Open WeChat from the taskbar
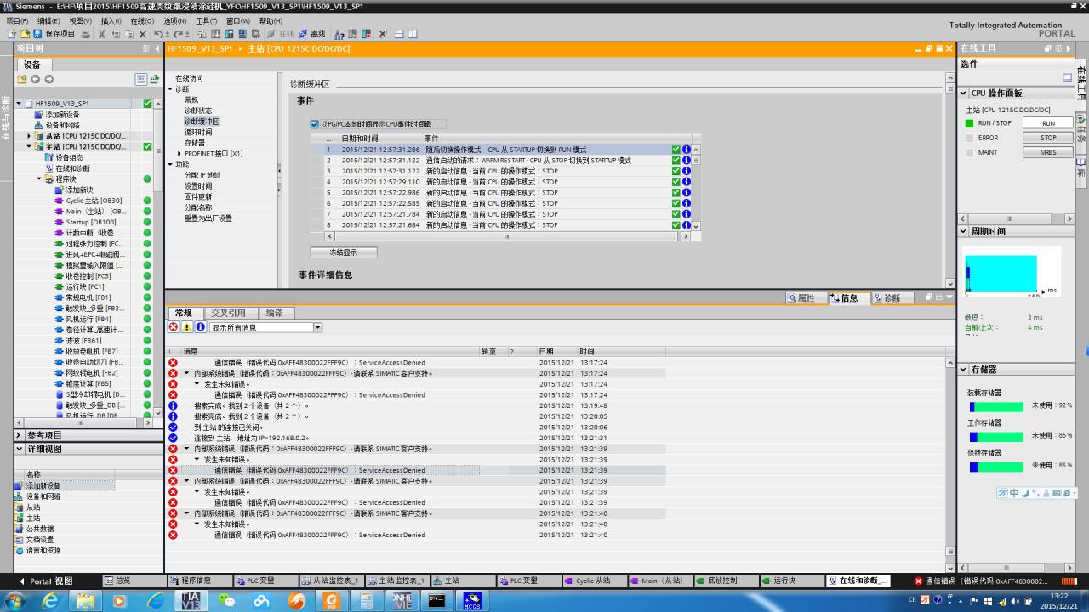1089x612 pixels. [225, 600]
